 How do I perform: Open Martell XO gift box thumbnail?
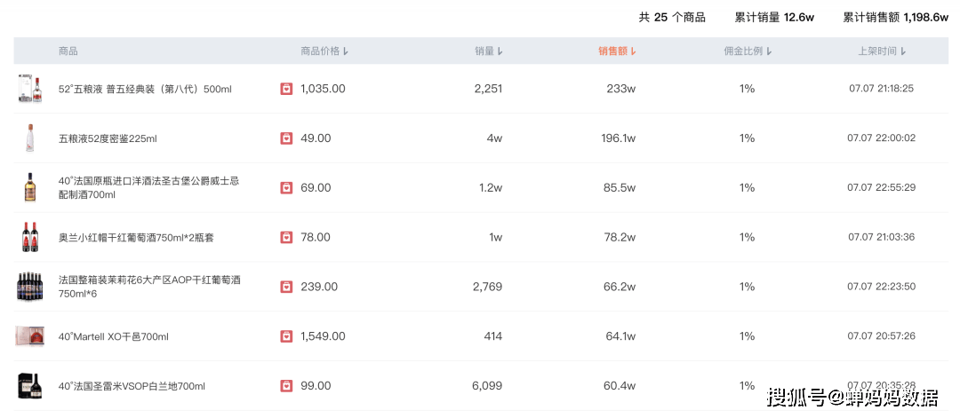point(29,336)
